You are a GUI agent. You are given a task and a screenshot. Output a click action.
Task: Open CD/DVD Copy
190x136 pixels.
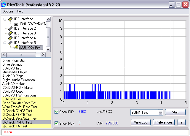13,91
